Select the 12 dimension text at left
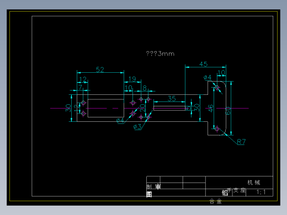 click(83, 79)
